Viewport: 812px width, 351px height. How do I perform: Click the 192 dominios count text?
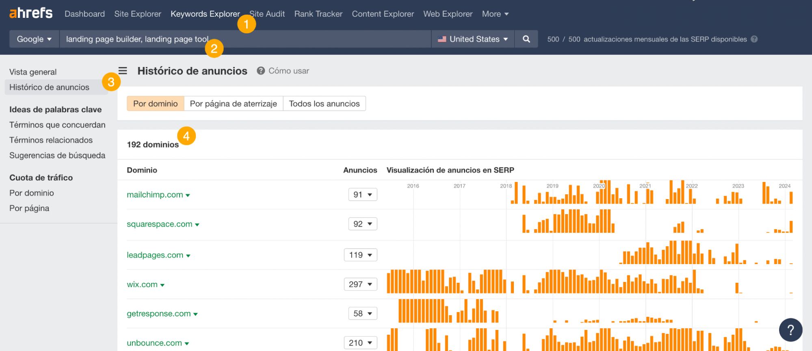[x=153, y=145]
